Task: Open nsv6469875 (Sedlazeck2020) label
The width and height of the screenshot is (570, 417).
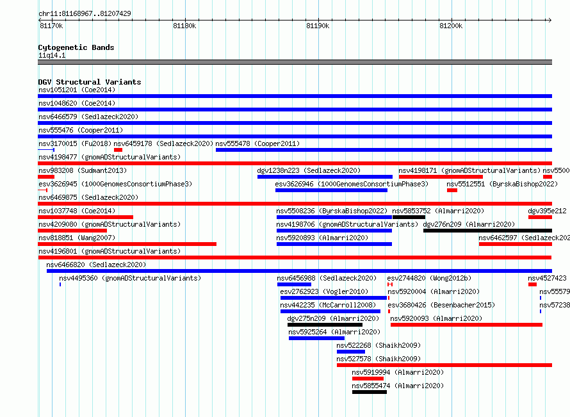Action: (88, 197)
